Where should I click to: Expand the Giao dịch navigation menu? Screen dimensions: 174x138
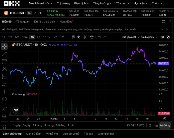82,3
